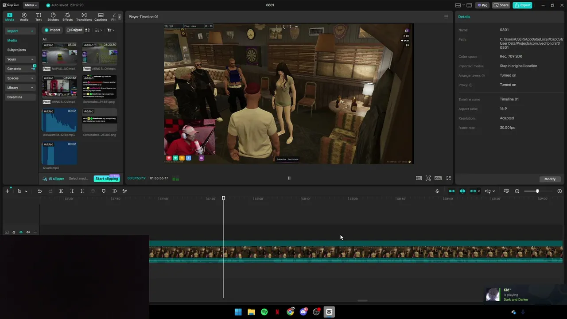The image size is (567, 319).
Task: Open the Captions tab
Action: pyautogui.click(x=101, y=17)
